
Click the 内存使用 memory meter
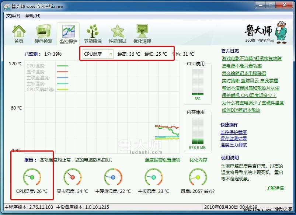[x=198, y=131]
